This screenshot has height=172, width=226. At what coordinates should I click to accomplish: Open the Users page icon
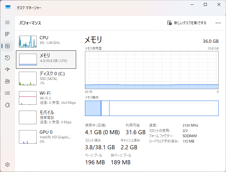pyautogui.click(x=7, y=81)
